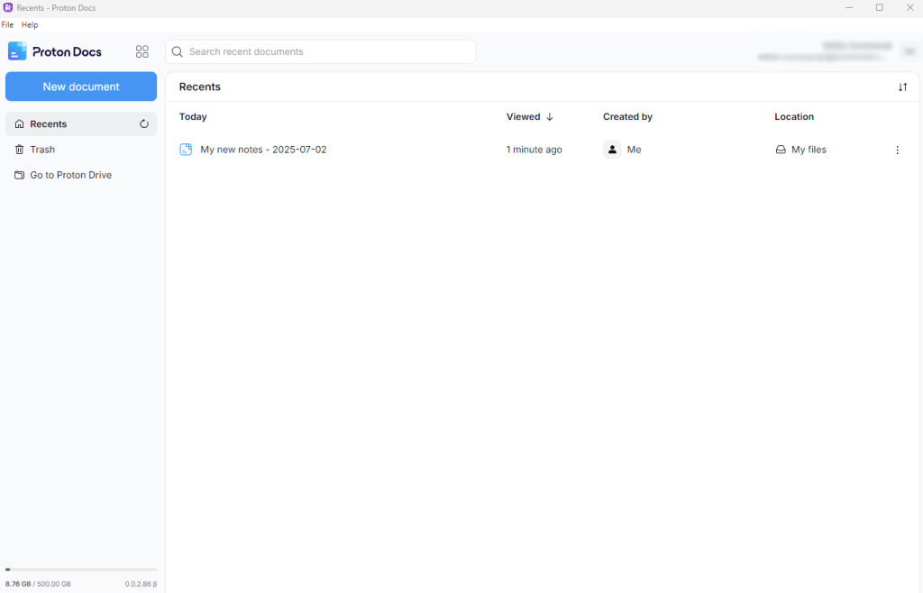
Task: Open the Help menu
Action: 30,25
